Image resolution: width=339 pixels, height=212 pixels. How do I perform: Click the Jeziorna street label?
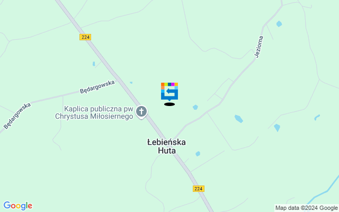[x=259, y=47]
